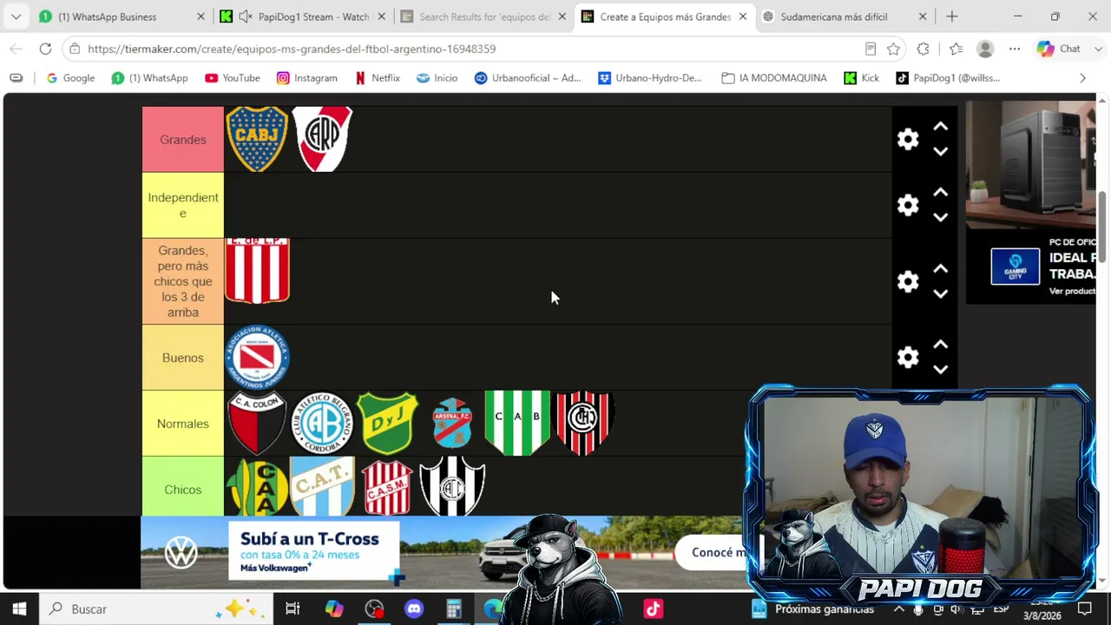Switch to the Search Results tab
This screenshot has width=1111, height=625.
tap(484, 16)
